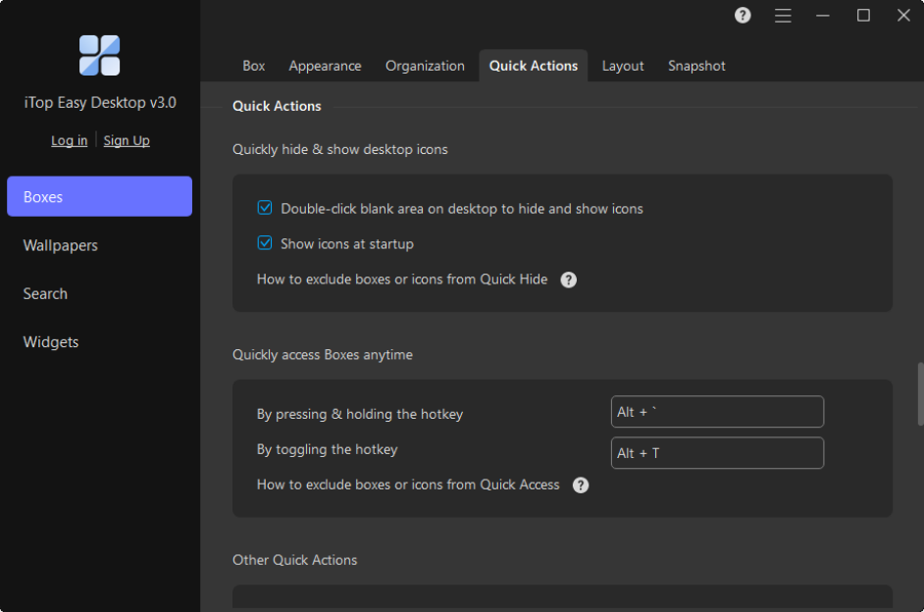Click the iTop Easy Desktop logo icon

point(100,55)
